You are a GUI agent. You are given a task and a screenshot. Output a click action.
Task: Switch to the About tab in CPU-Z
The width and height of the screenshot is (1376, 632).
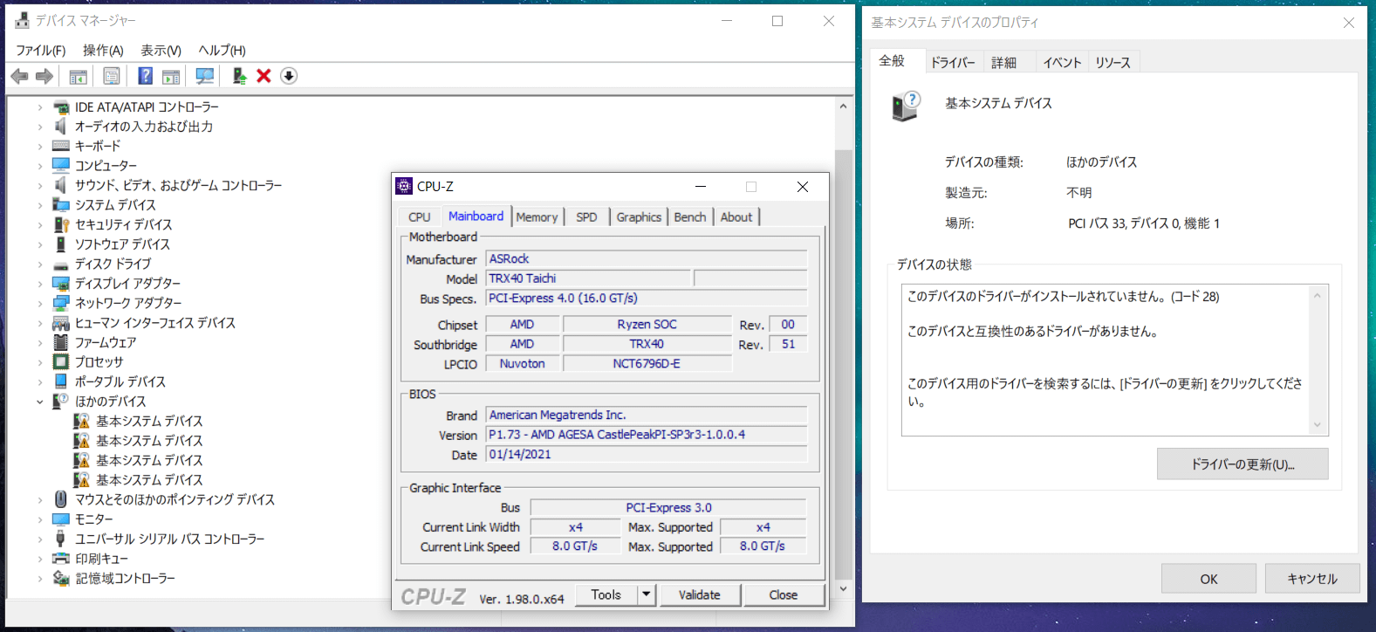click(x=736, y=217)
